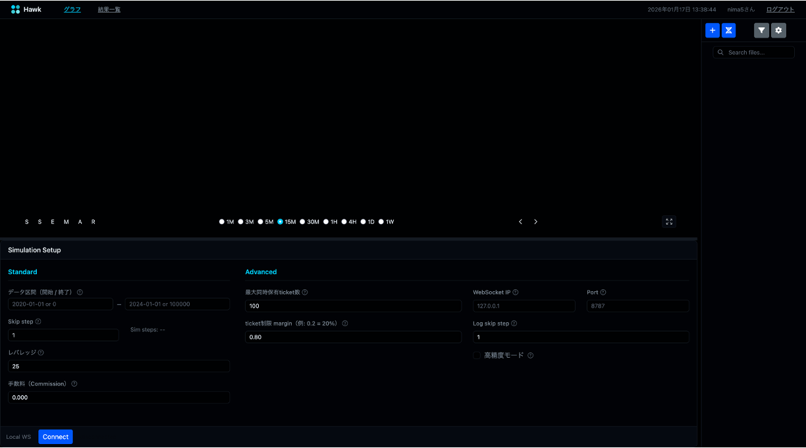Toggle fullscreen chart view icon
Image resolution: width=806 pixels, height=448 pixels.
point(669,222)
